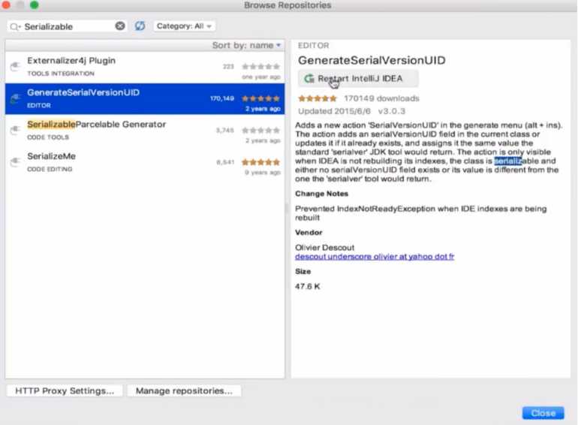Click the 170149 downloads text
The image size is (578, 425).
click(381, 98)
